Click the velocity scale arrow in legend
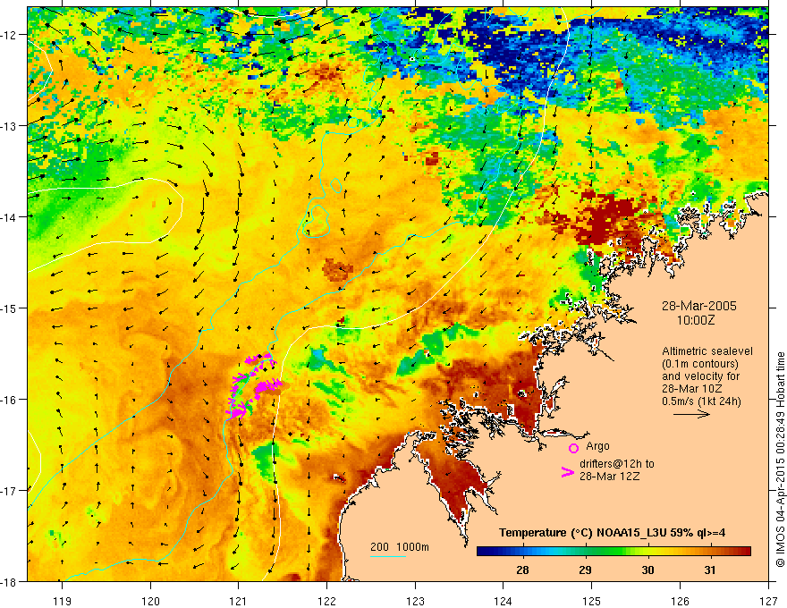 (691, 414)
